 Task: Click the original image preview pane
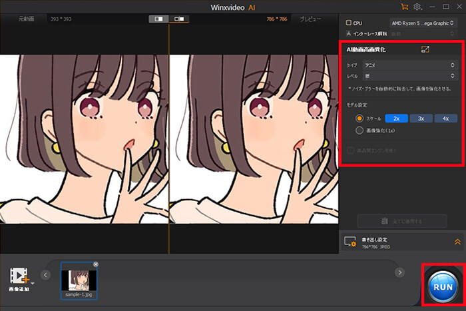[x=84, y=139]
